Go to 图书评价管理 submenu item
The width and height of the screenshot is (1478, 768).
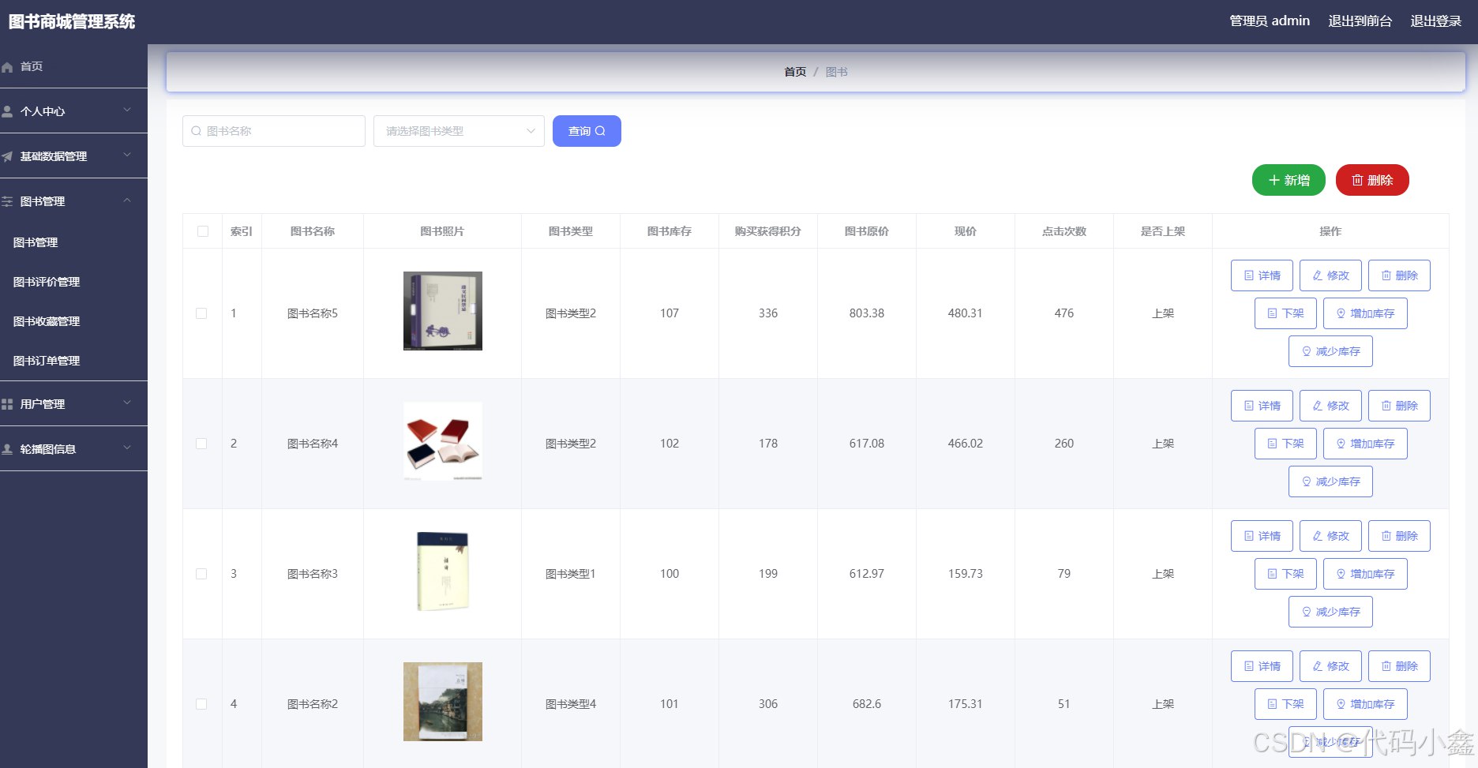click(x=47, y=282)
